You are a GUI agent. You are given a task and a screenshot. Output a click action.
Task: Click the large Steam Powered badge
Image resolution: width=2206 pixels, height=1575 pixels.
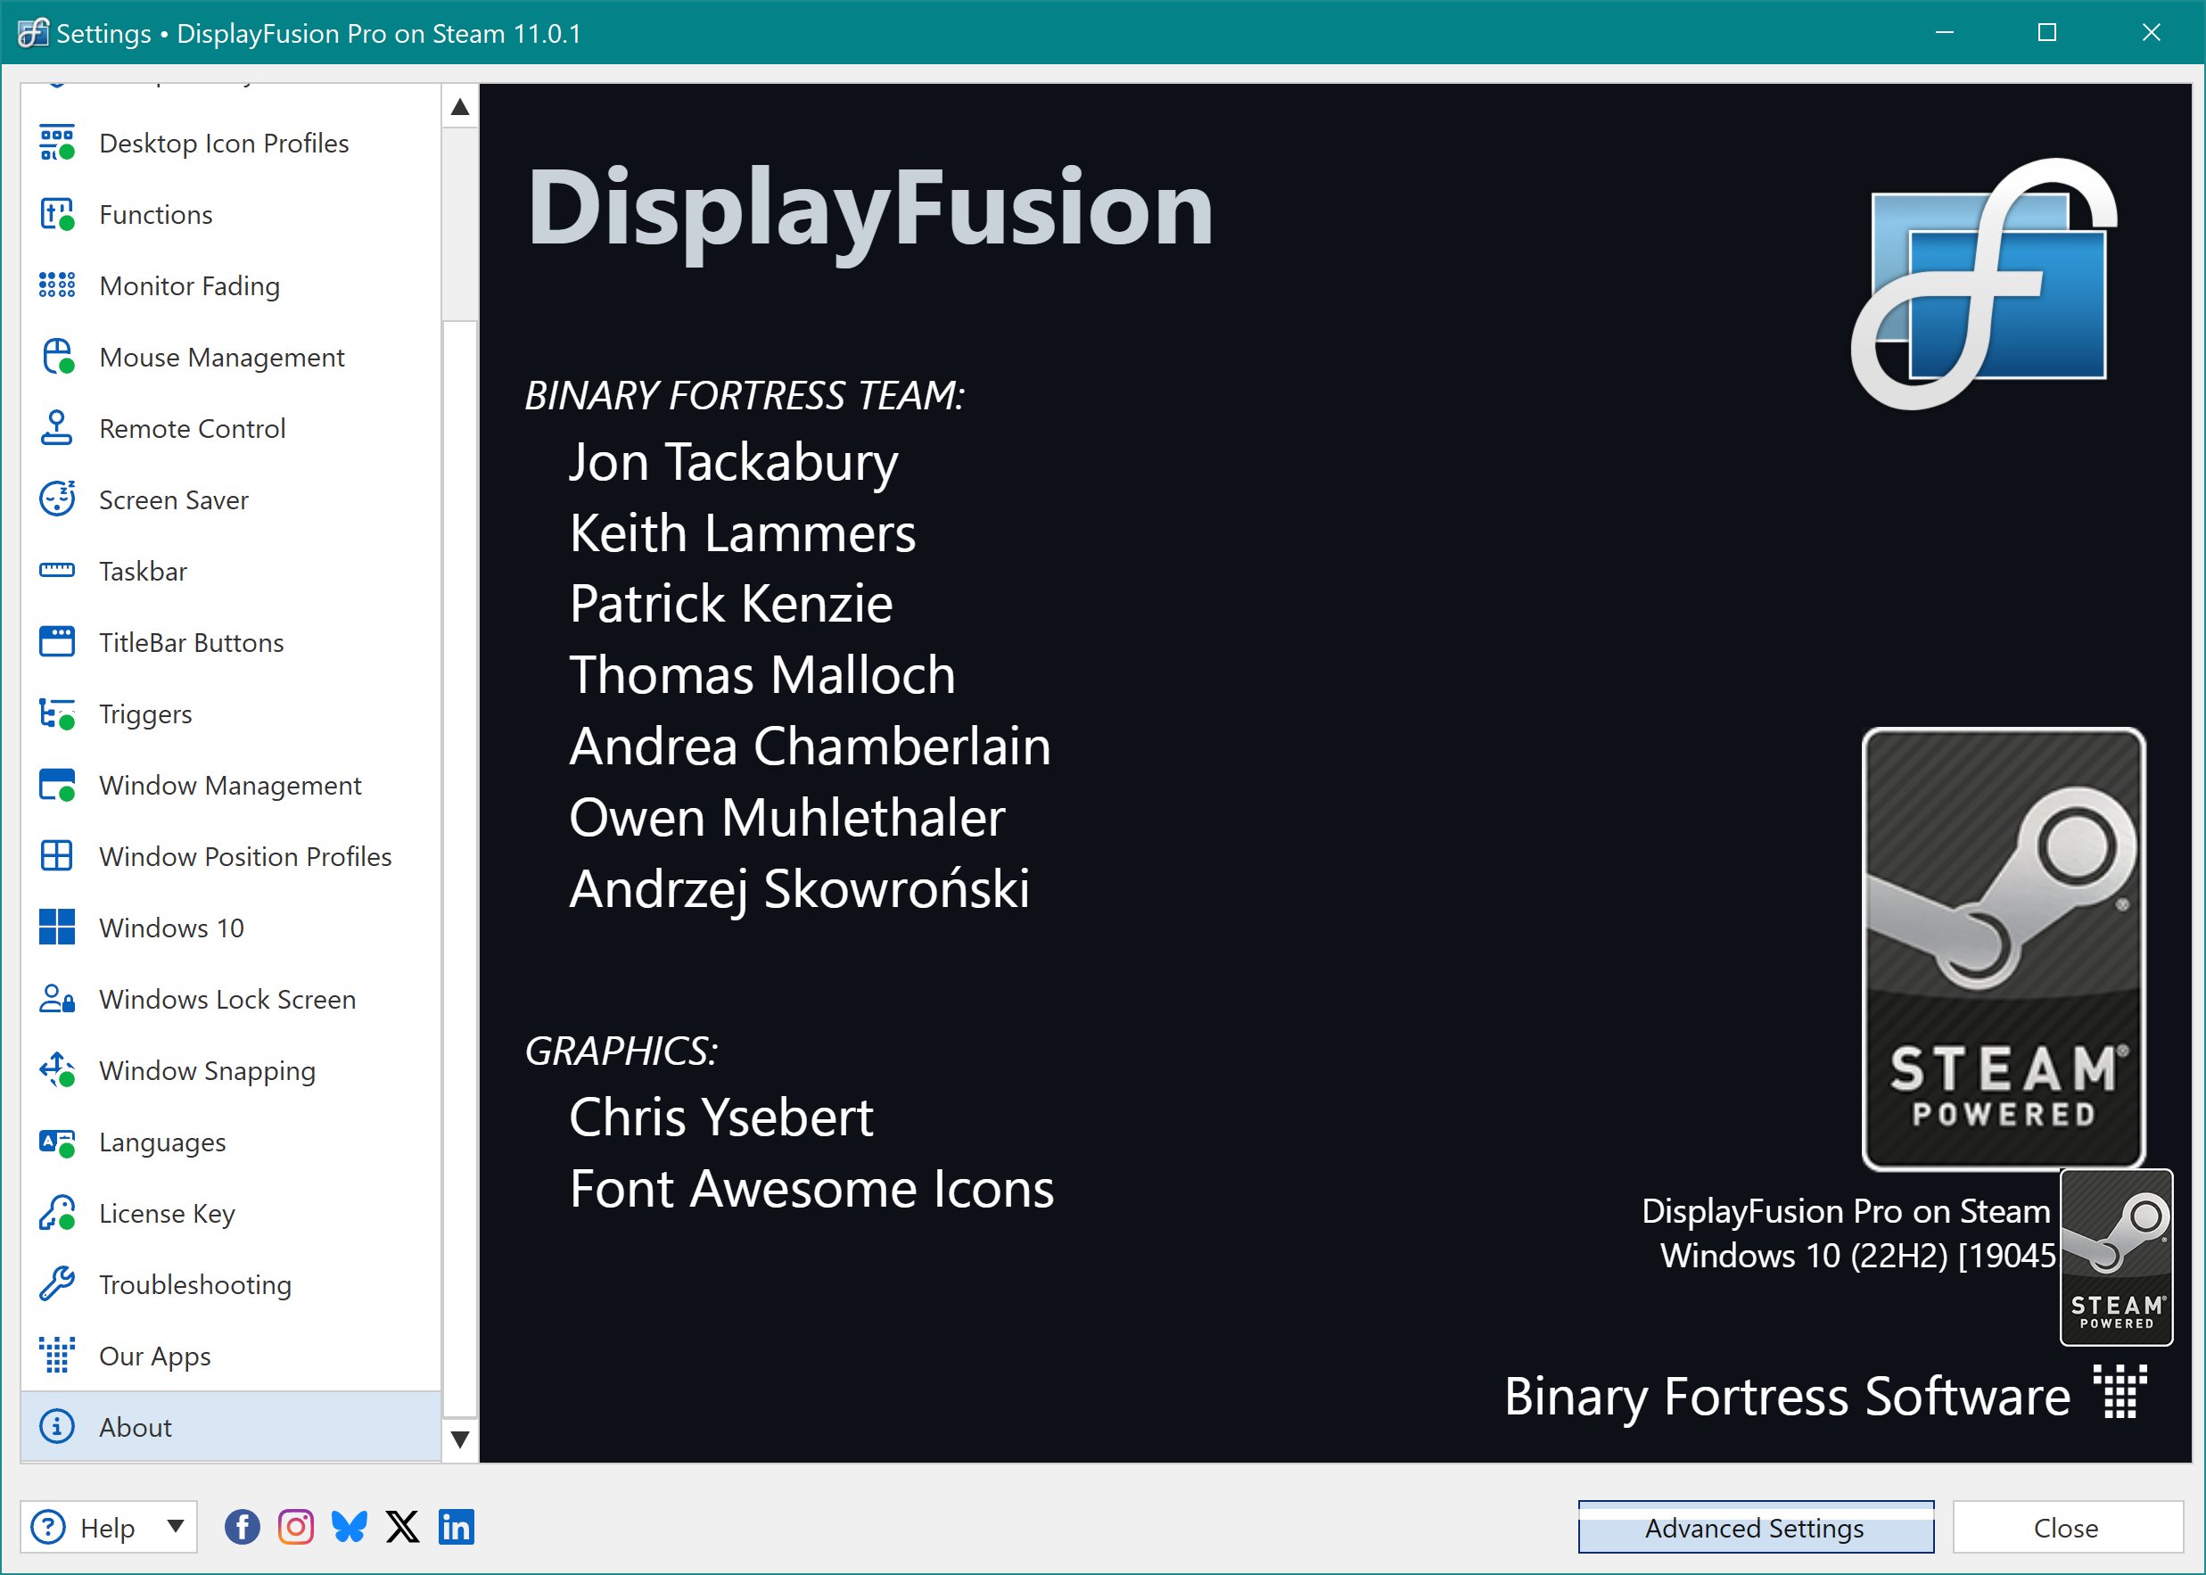[2003, 949]
